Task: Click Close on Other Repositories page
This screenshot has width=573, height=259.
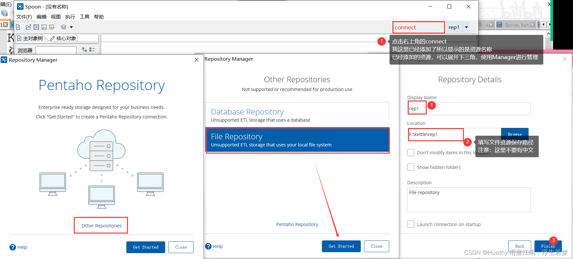Action: [376, 246]
